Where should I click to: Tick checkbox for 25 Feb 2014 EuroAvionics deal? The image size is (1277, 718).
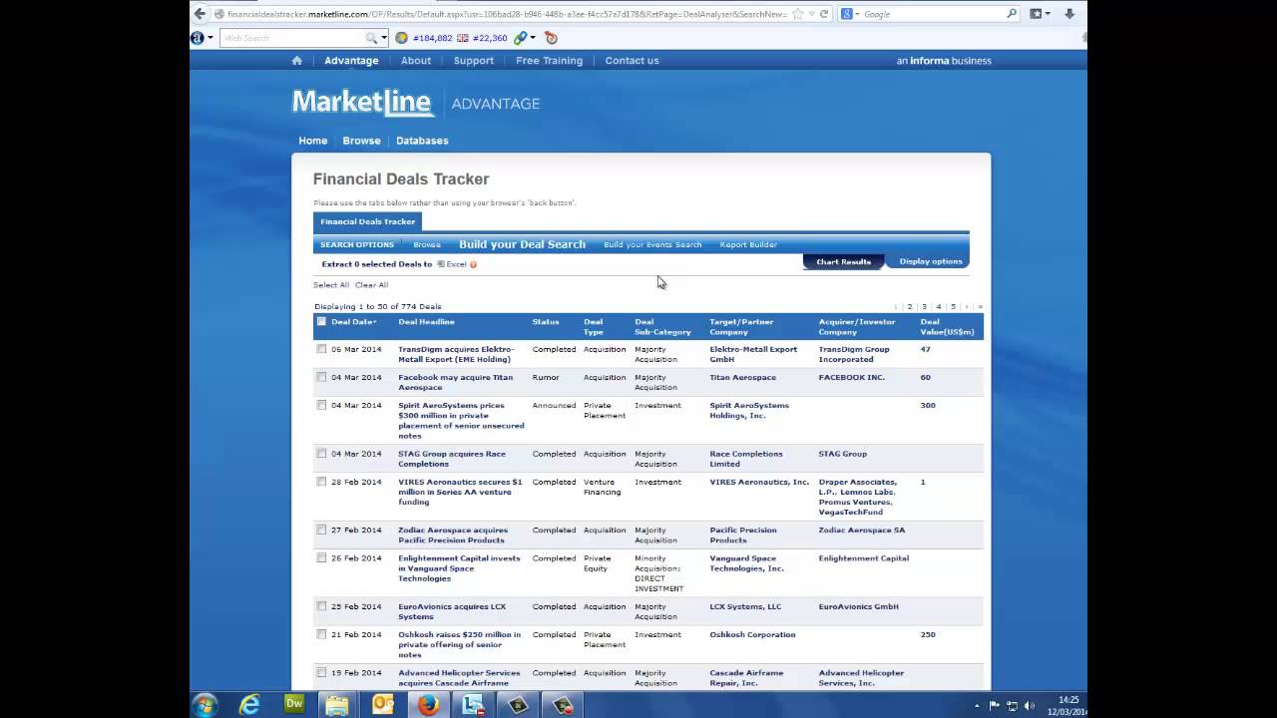[321, 605]
